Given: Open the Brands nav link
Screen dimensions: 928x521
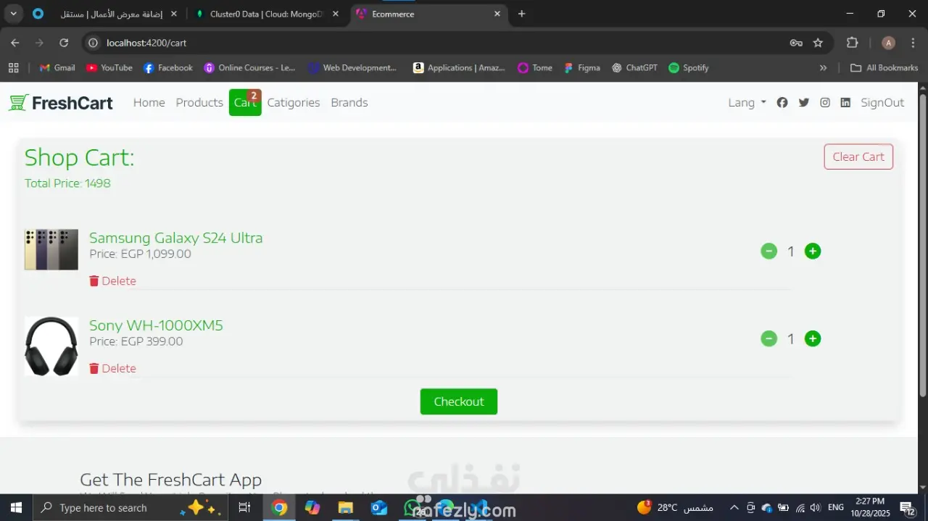Looking at the screenshot, I should (349, 103).
